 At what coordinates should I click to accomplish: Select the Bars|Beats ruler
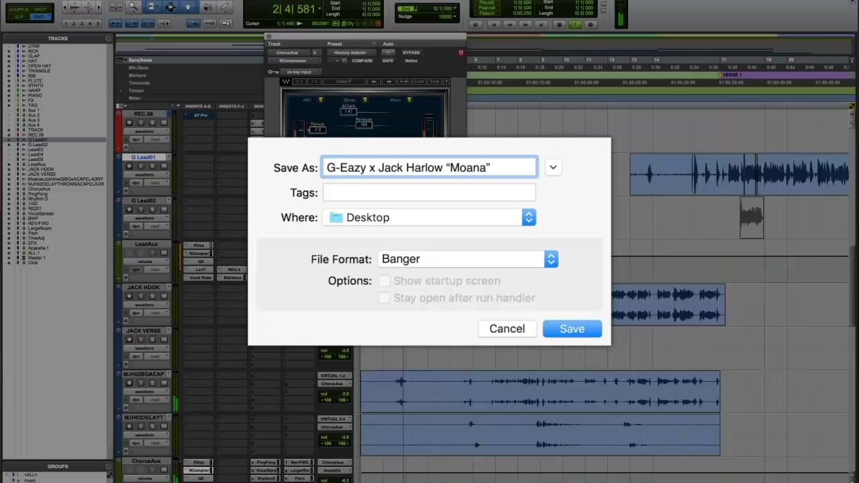[140, 60]
